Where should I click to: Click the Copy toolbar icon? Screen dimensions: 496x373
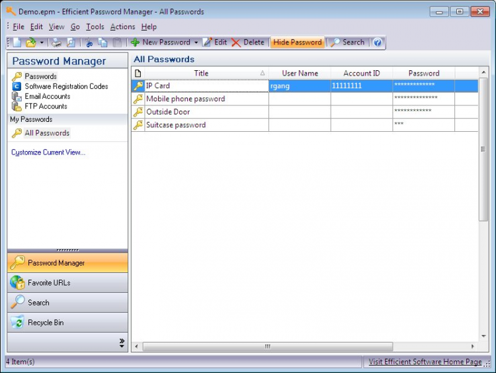(x=103, y=42)
